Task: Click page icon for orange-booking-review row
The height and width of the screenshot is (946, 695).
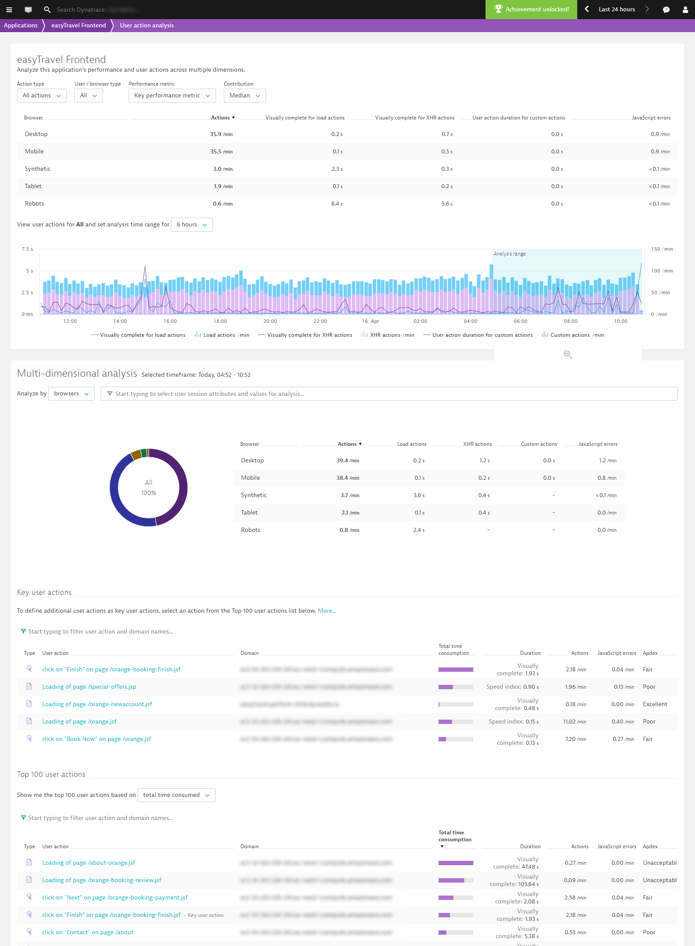Action: coord(29,880)
